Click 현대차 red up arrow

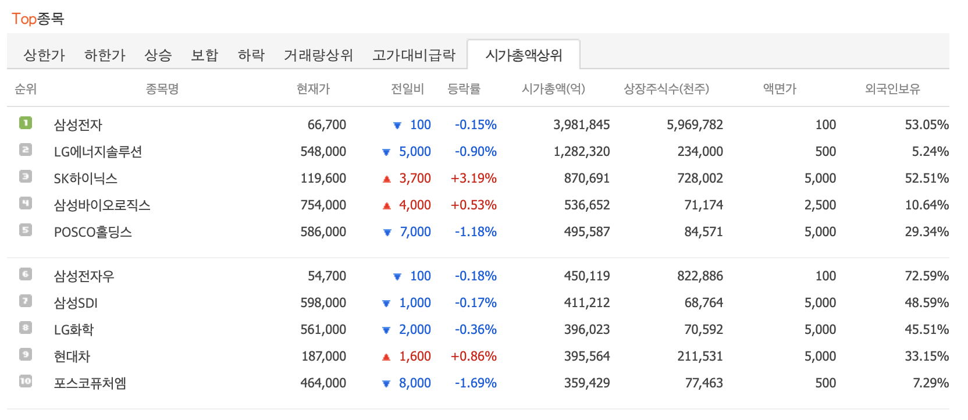coord(386,357)
